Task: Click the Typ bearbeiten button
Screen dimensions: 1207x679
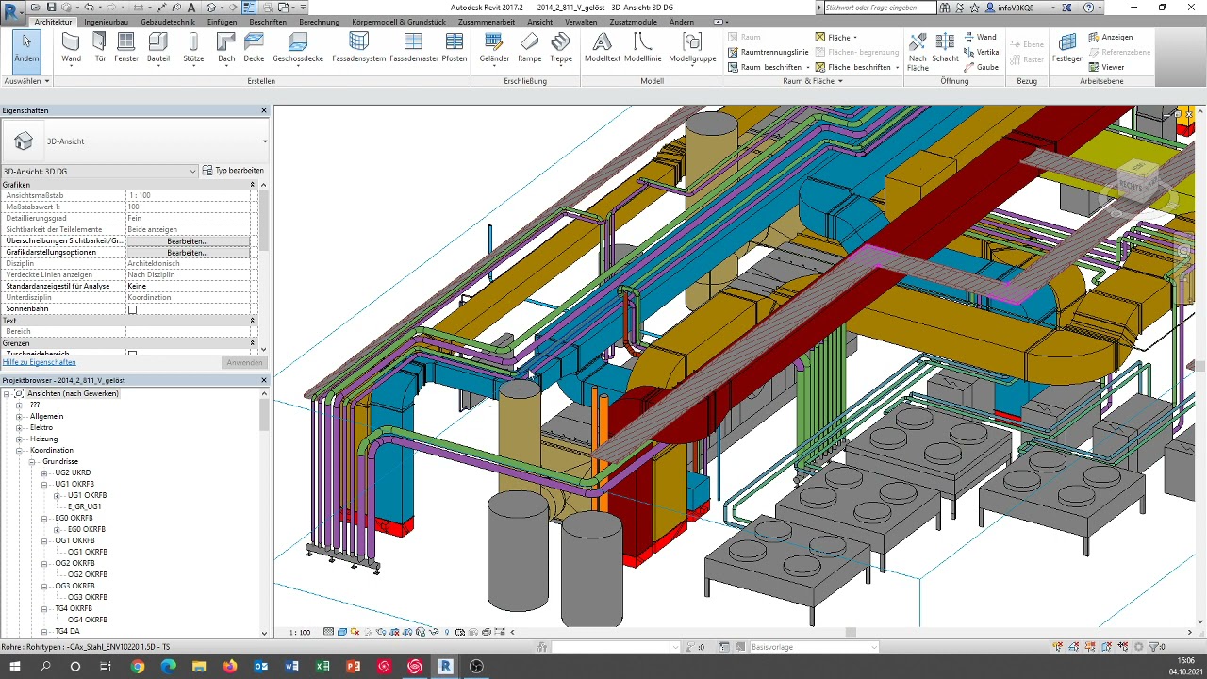Action: [233, 171]
